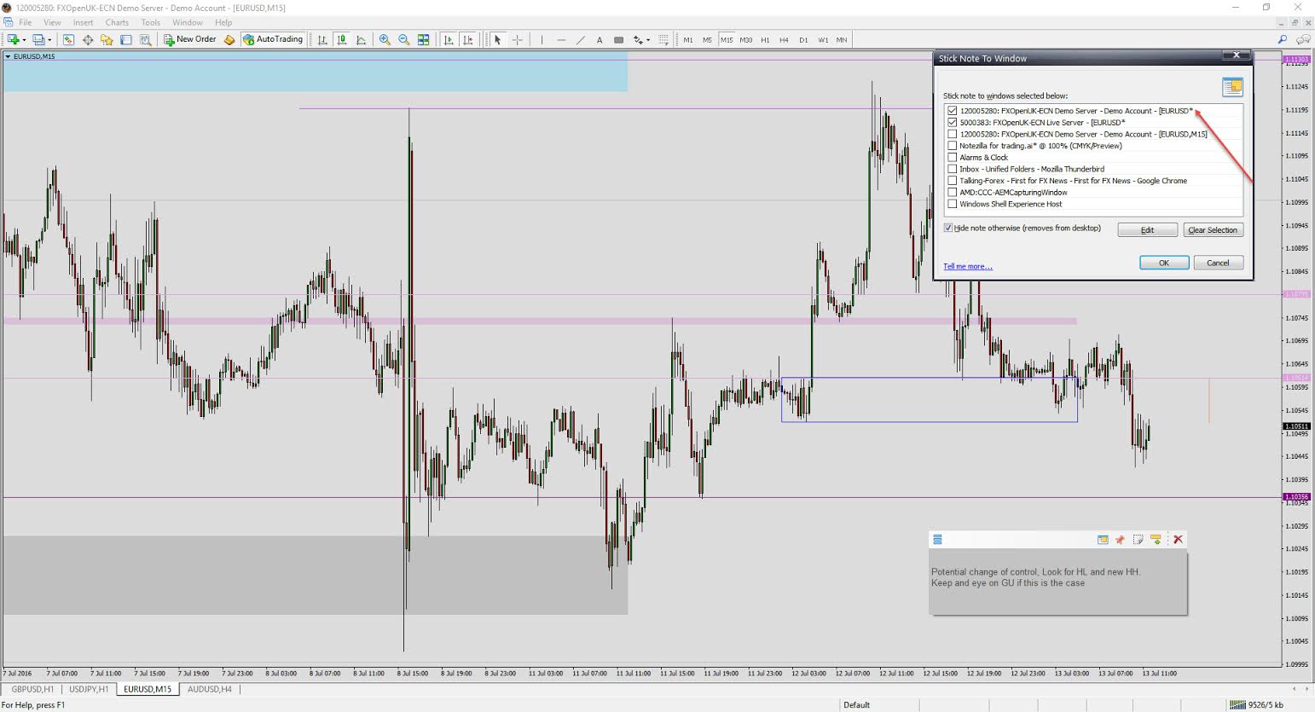Choose the trendline drawing tool

click(x=580, y=39)
